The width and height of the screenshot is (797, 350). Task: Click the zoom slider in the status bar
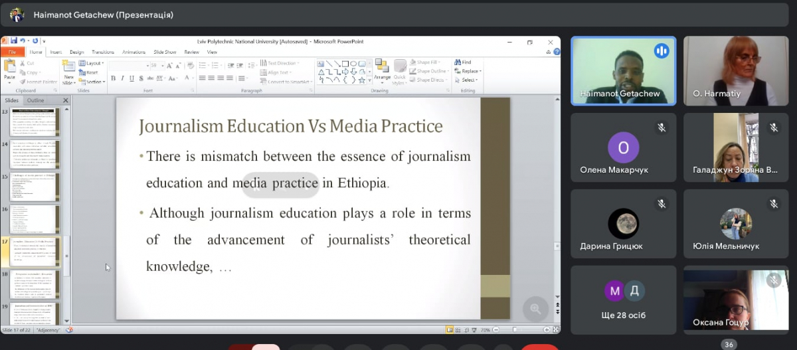point(513,329)
